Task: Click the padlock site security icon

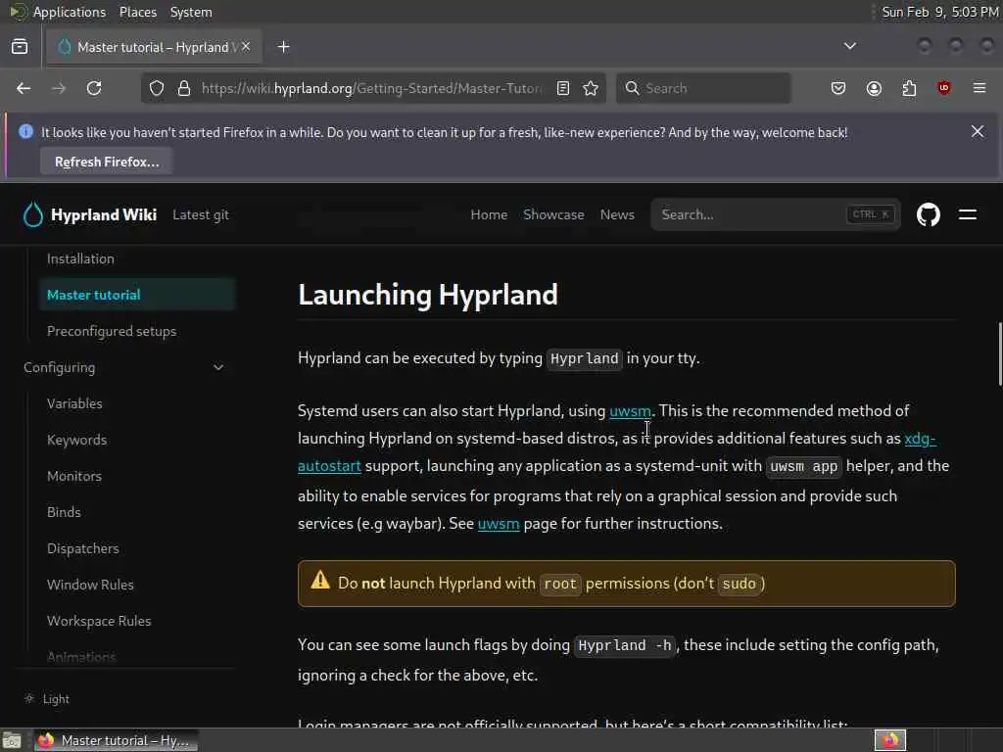Action: tap(184, 88)
